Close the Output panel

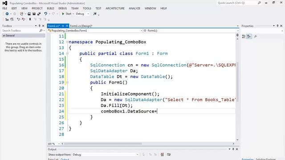pyautogui.click(x=237, y=149)
